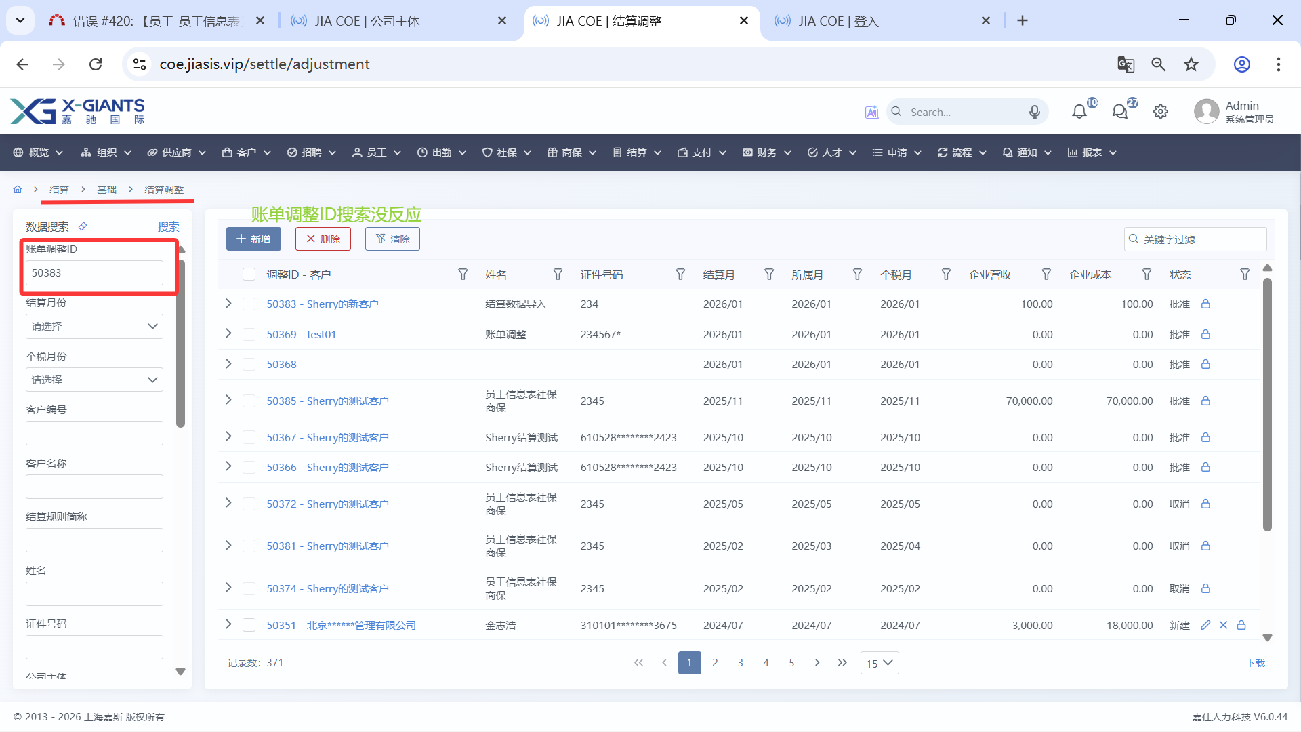The image size is (1301, 732).
Task: Open the 报表 menu
Action: 1091,152
